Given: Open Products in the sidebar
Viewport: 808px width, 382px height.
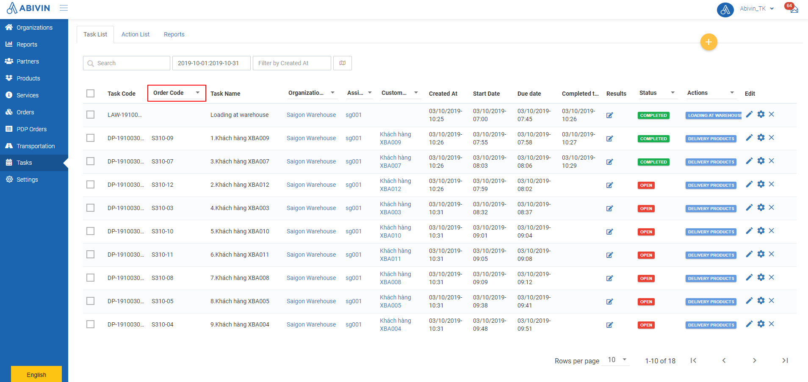Looking at the screenshot, I should tap(34, 78).
